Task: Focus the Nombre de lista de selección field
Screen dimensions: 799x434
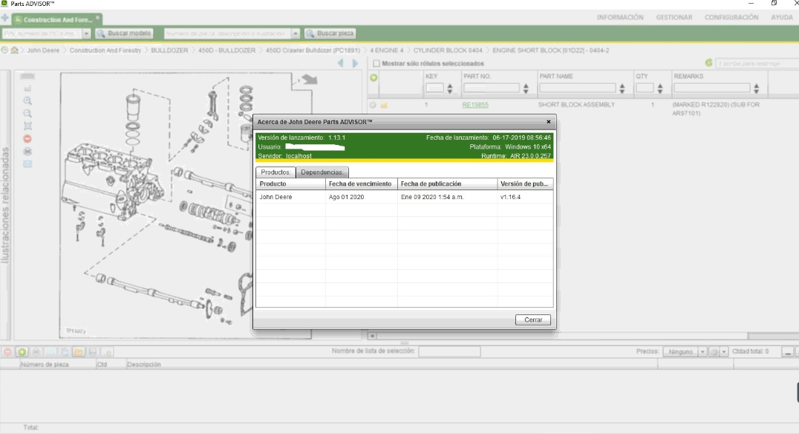Action: coord(449,352)
